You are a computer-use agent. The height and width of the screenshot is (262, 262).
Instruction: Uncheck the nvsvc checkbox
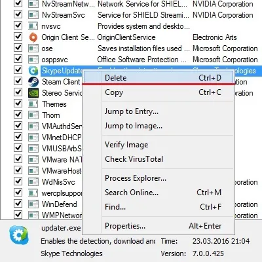coord(18,26)
